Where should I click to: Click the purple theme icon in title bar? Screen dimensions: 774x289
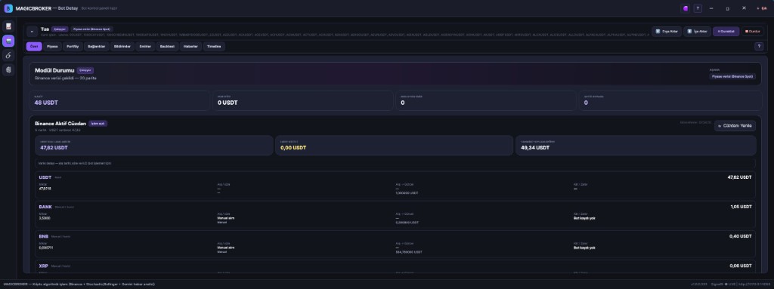685,8
